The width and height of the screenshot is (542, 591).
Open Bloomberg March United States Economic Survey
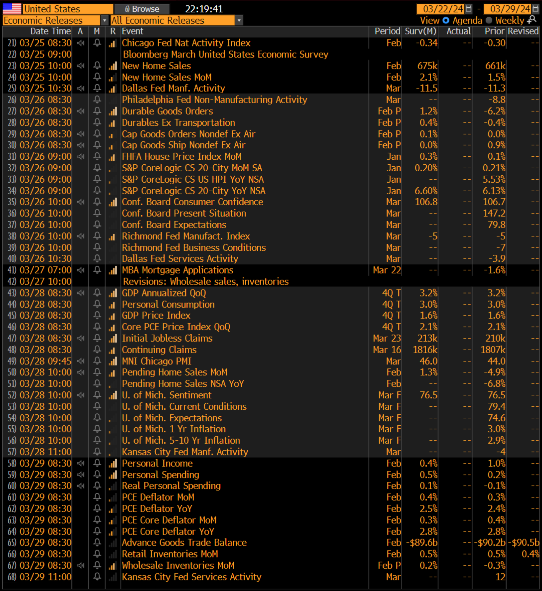(x=225, y=54)
